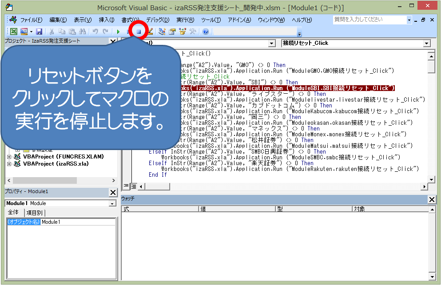This screenshot has height=285, width=441.
Task: Toggle Procedure View button below code
Action: [x=126, y=186]
